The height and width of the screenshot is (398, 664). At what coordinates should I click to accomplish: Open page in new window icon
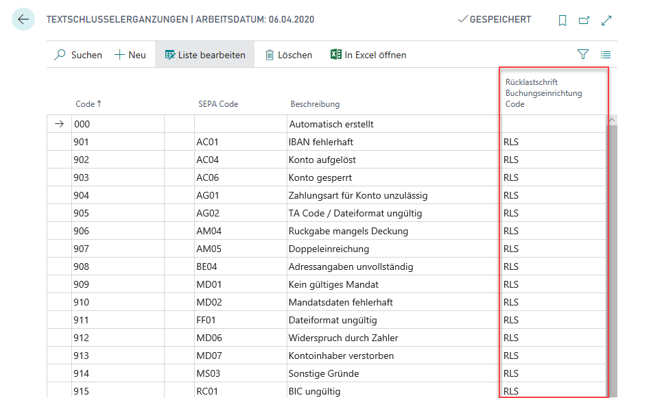[x=584, y=21]
